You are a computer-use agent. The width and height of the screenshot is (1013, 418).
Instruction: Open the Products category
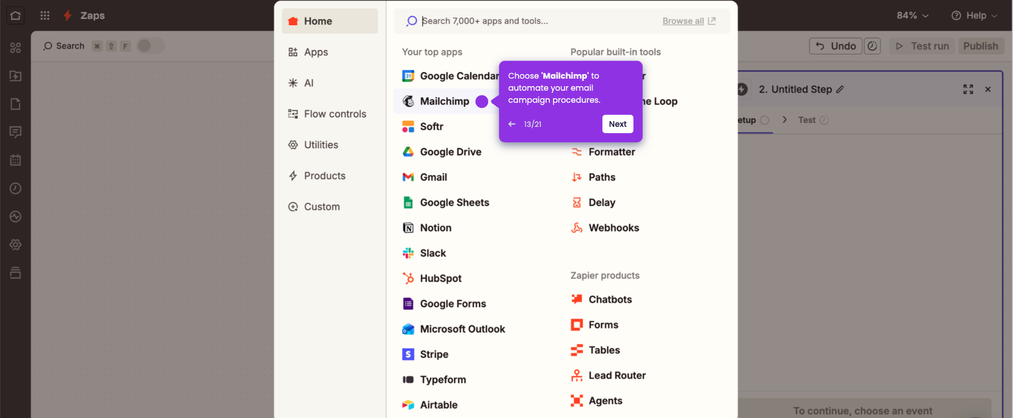pos(330,176)
